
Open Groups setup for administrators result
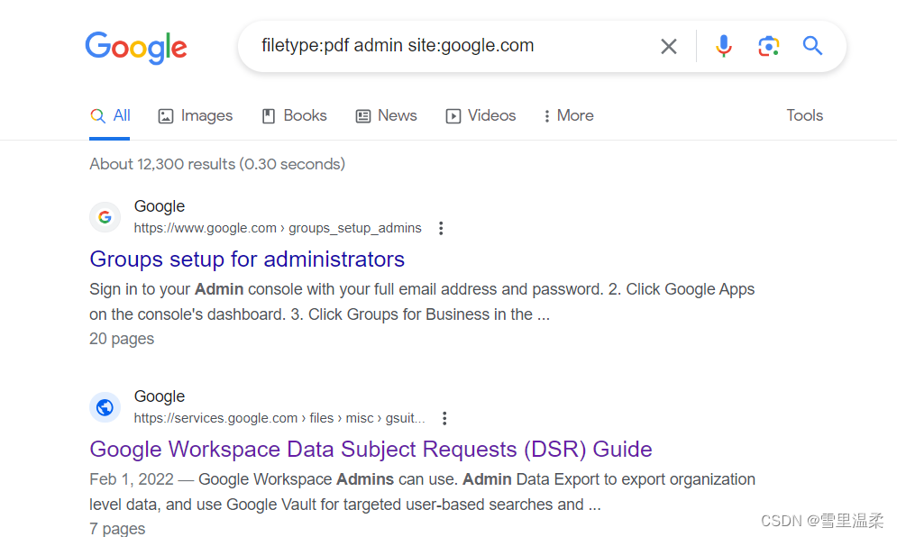click(247, 259)
